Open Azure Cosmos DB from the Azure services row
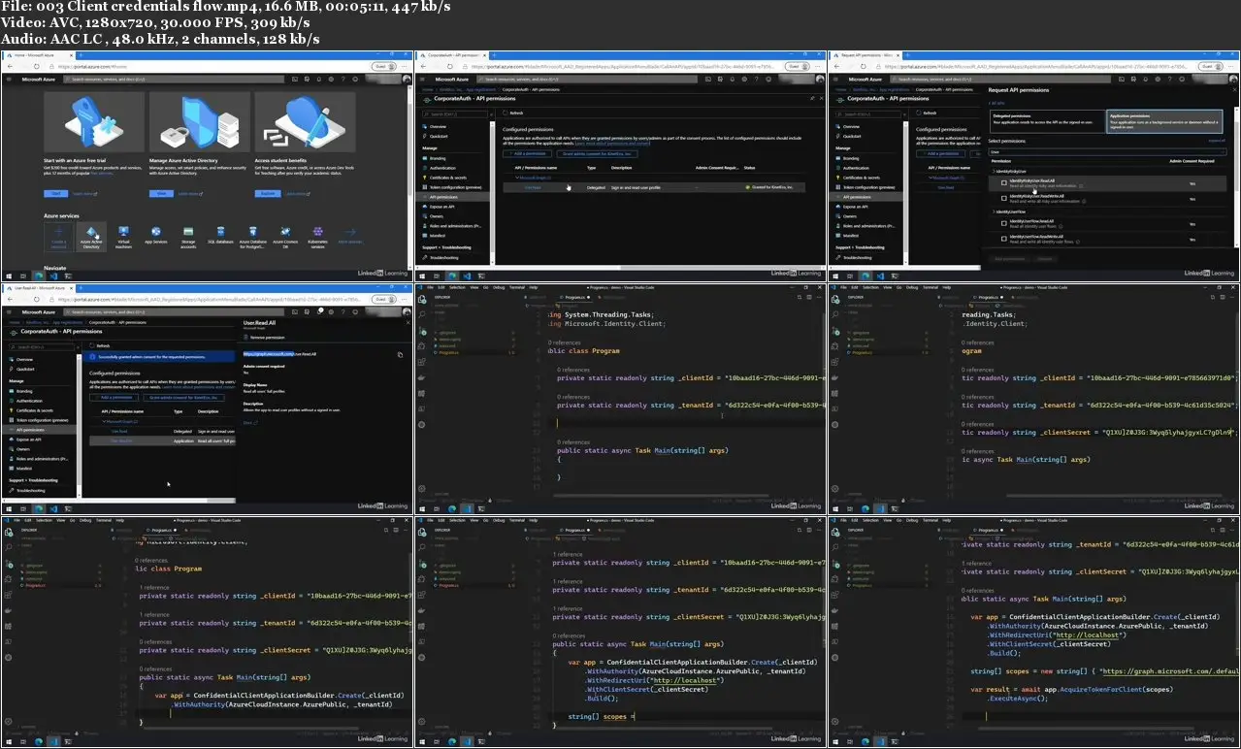This screenshot has height=749, width=1241. point(285,236)
